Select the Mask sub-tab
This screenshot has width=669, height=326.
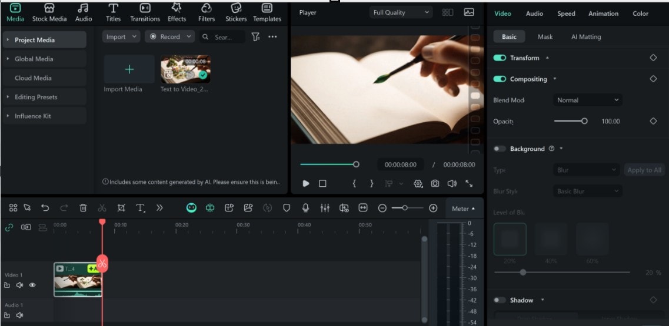coord(545,36)
